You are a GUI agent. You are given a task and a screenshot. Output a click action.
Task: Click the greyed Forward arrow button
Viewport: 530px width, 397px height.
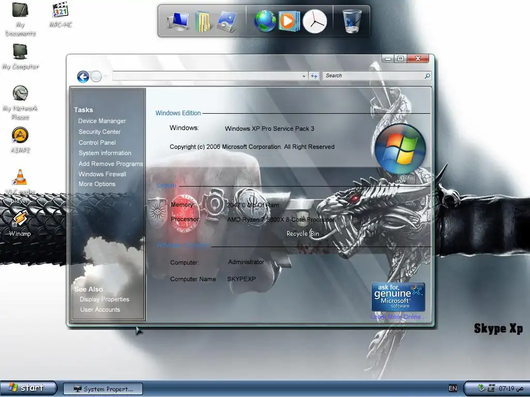click(96, 77)
